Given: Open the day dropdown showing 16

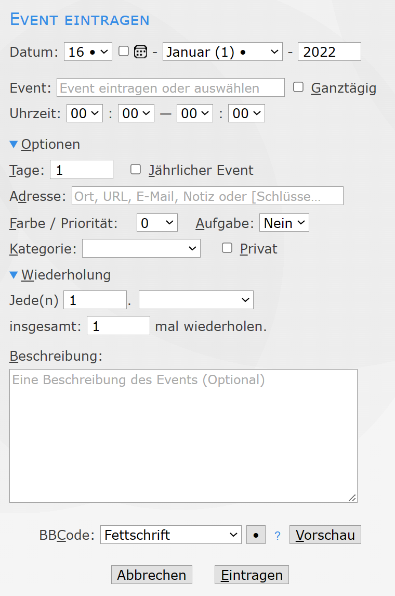Looking at the screenshot, I should 88,52.
